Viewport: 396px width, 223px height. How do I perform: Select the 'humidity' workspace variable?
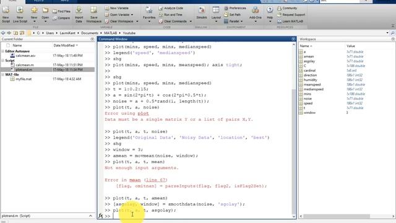[x=311, y=80]
